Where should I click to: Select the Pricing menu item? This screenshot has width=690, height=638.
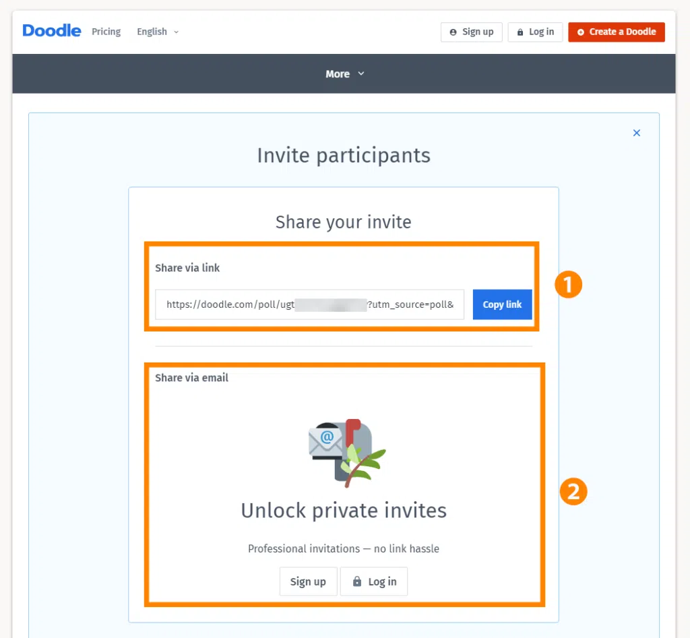pyautogui.click(x=106, y=32)
